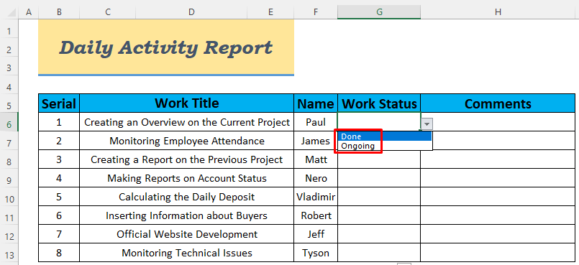The image size is (579, 265).
Task: Open the Work Status dropdown arrow in G6
Action: (427, 124)
